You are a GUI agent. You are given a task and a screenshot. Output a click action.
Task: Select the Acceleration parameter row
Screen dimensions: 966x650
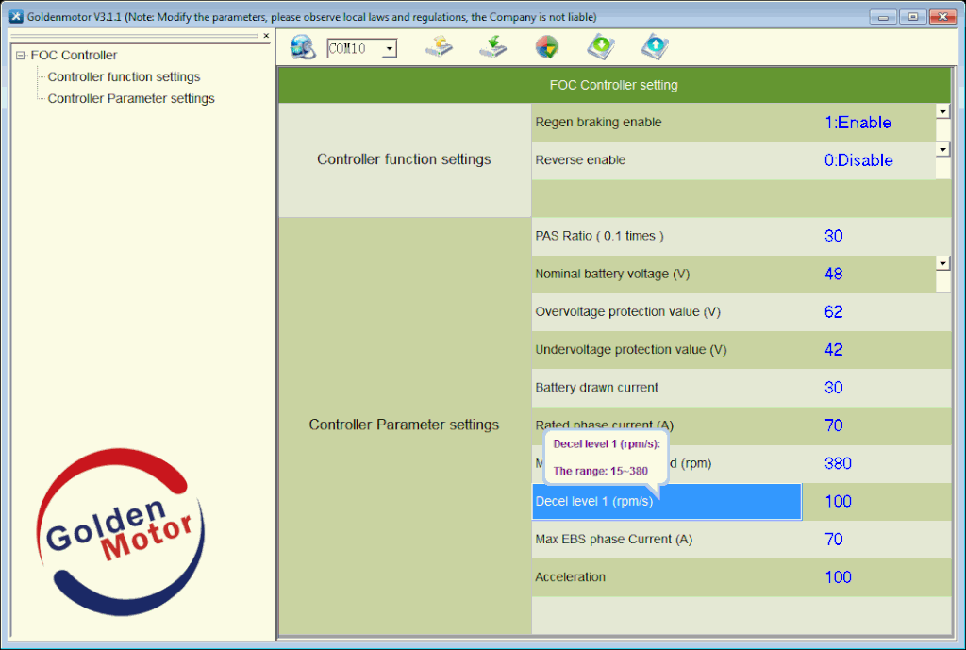[571, 577]
